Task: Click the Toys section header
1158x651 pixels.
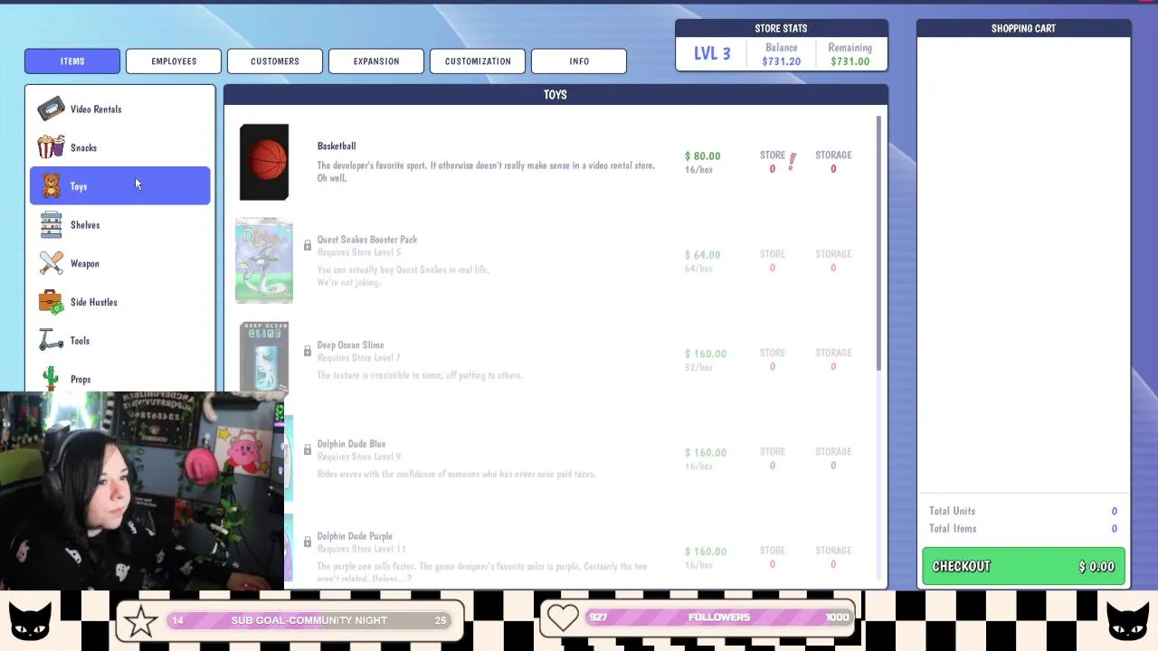Action: point(555,95)
